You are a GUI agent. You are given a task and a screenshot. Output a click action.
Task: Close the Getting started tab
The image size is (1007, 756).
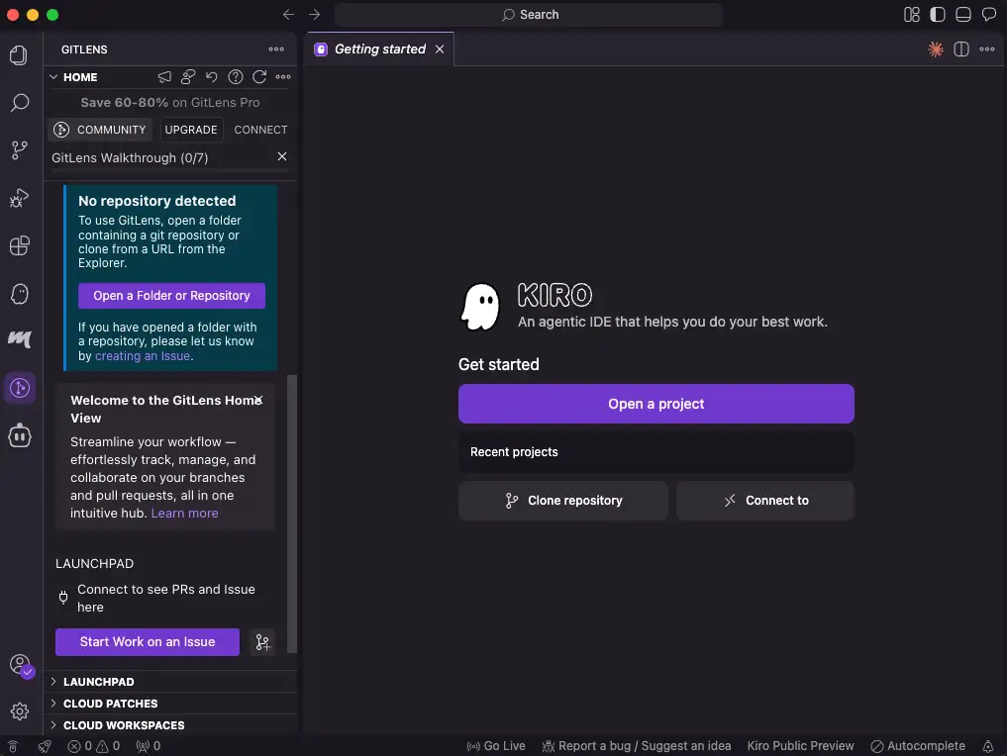tap(440, 49)
